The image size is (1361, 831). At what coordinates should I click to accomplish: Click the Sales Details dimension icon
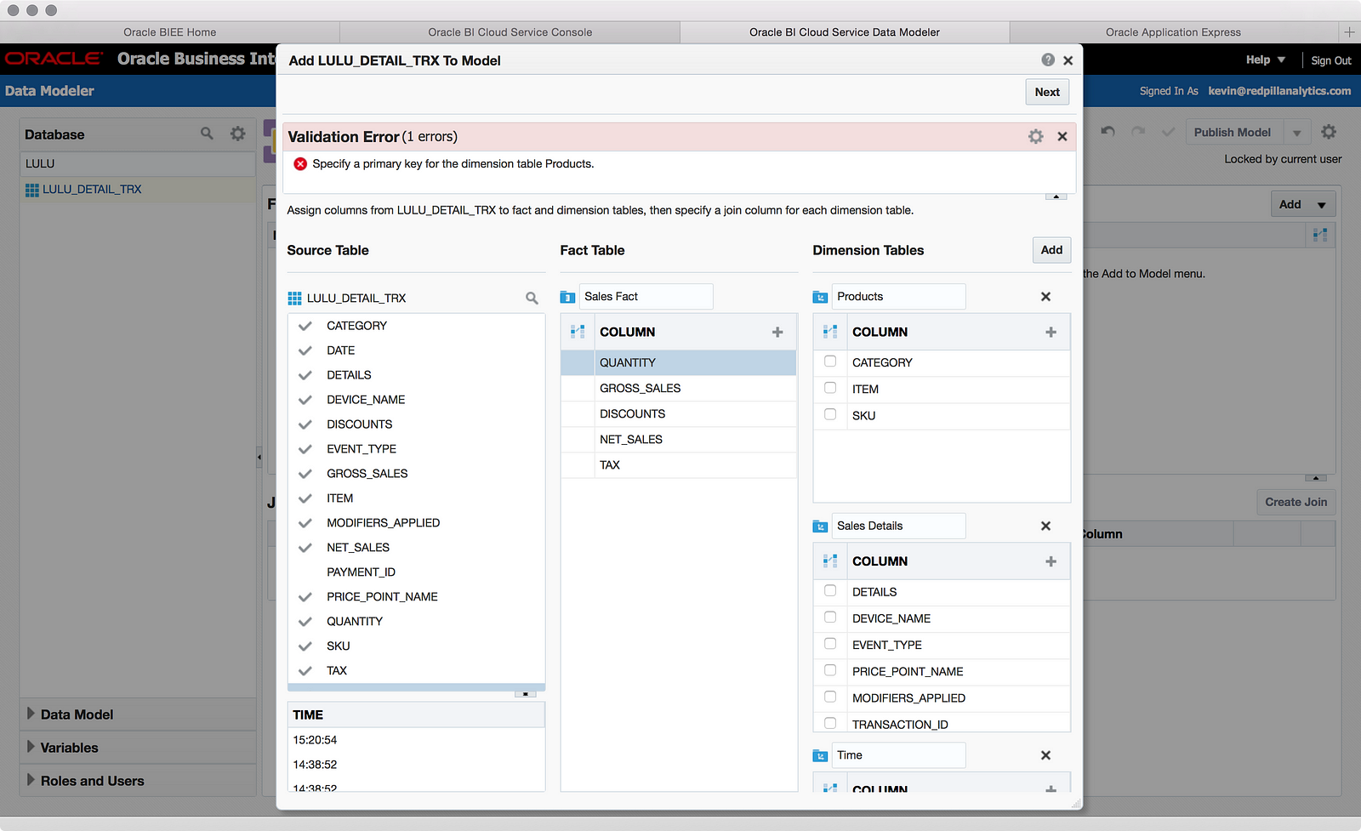click(x=820, y=526)
